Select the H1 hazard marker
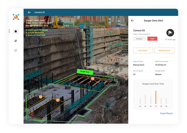The height and width of the screenshot is (133, 187). (40, 97)
